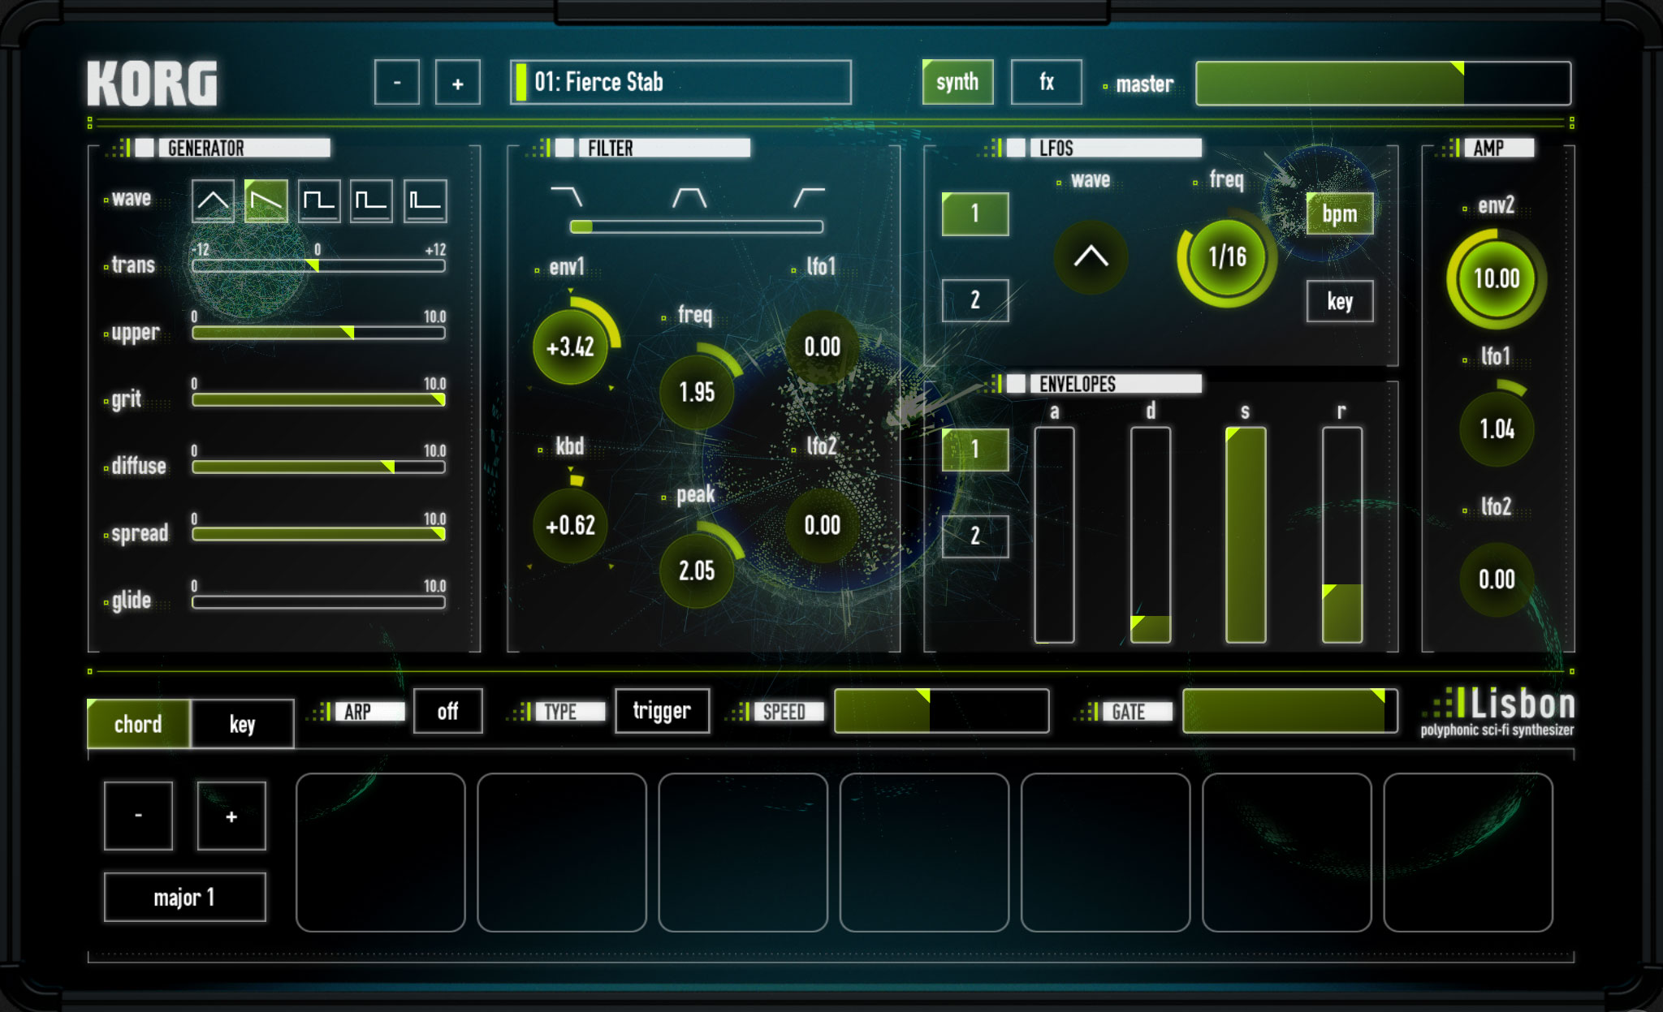Switch to the fx page
Viewport: 1663px width, 1012px height.
pyautogui.click(x=1046, y=82)
